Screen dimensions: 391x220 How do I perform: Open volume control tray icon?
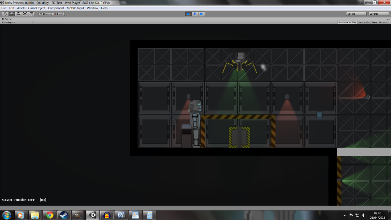[363, 215]
